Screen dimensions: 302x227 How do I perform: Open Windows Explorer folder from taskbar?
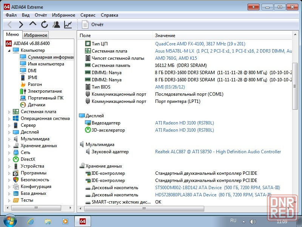pos(48,221)
